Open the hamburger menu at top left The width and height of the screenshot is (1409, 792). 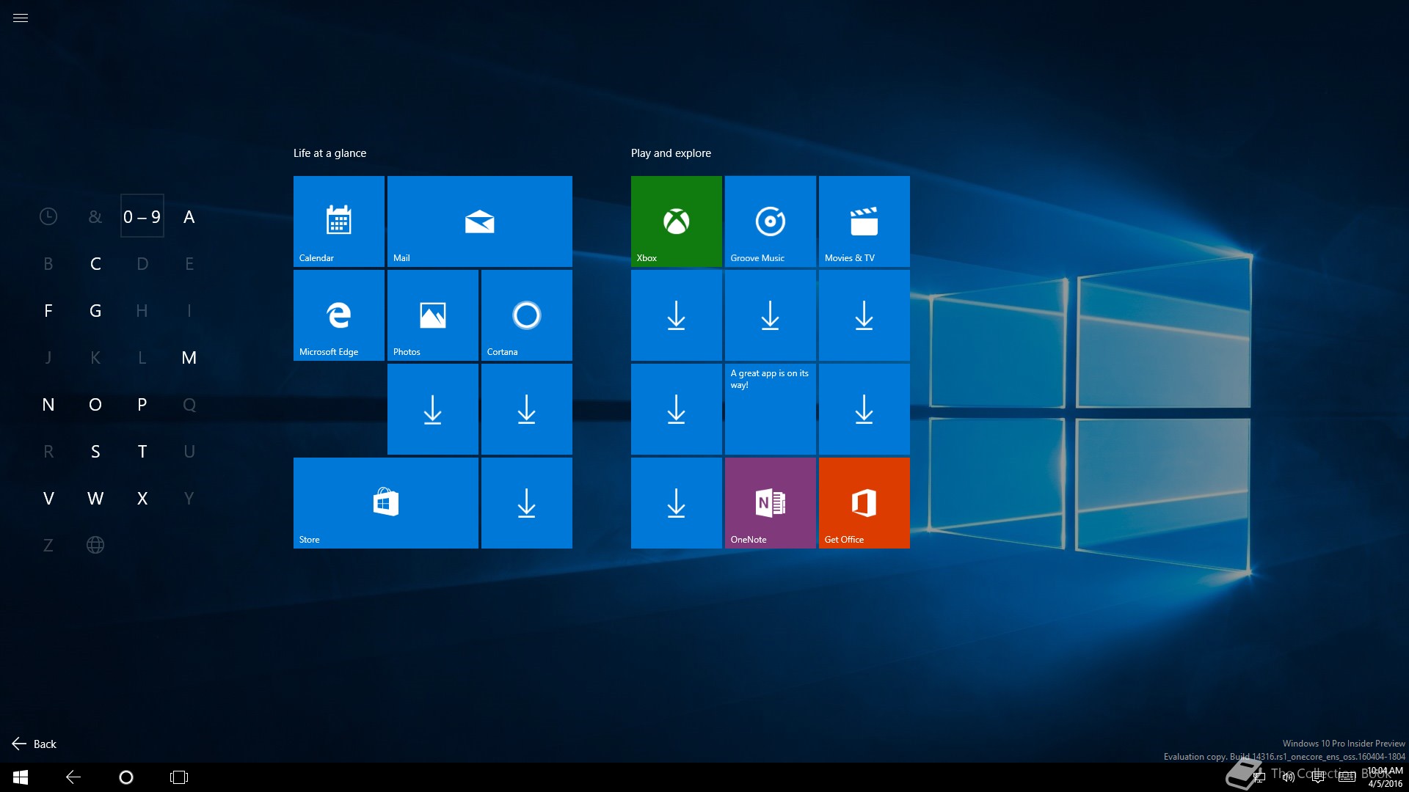tap(21, 18)
